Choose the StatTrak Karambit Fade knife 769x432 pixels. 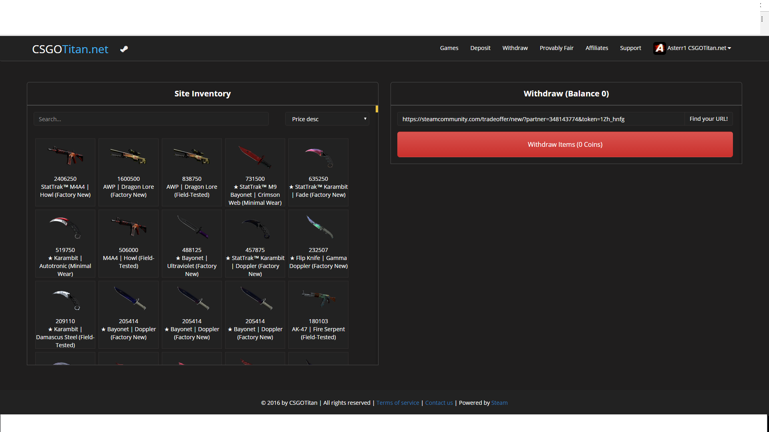point(318,172)
